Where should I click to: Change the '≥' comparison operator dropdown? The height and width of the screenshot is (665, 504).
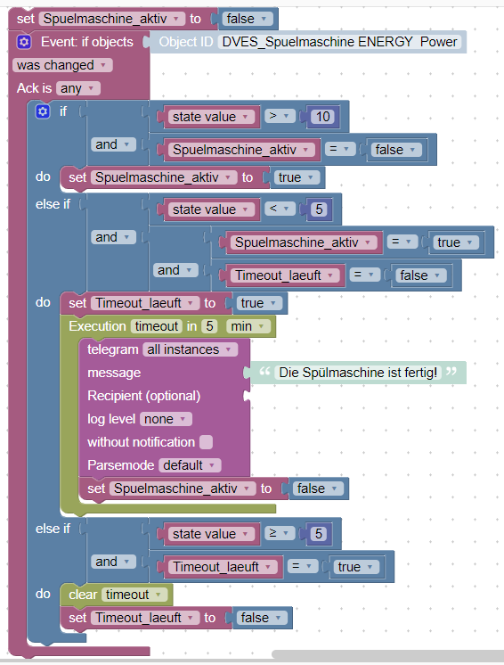tap(280, 533)
